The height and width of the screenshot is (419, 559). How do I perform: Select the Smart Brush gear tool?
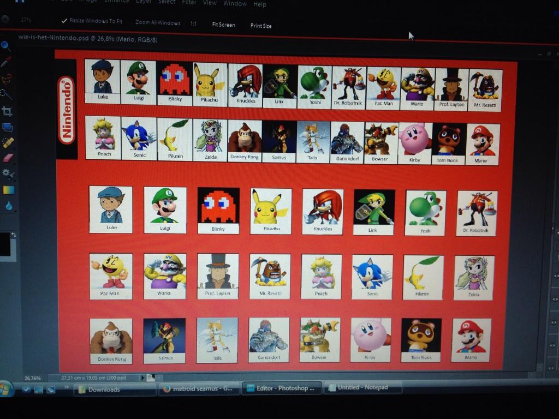[x=8, y=174]
